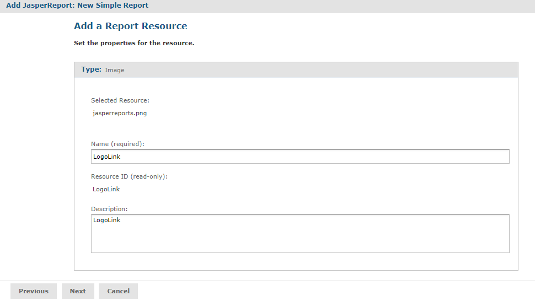Go to the Next step
The width and height of the screenshot is (535, 301).
click(78, 291)
